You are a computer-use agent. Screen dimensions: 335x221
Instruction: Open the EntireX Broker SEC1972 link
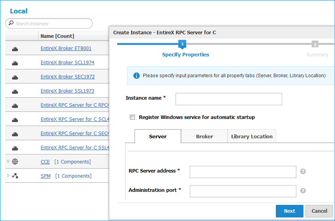click(67, 77)
